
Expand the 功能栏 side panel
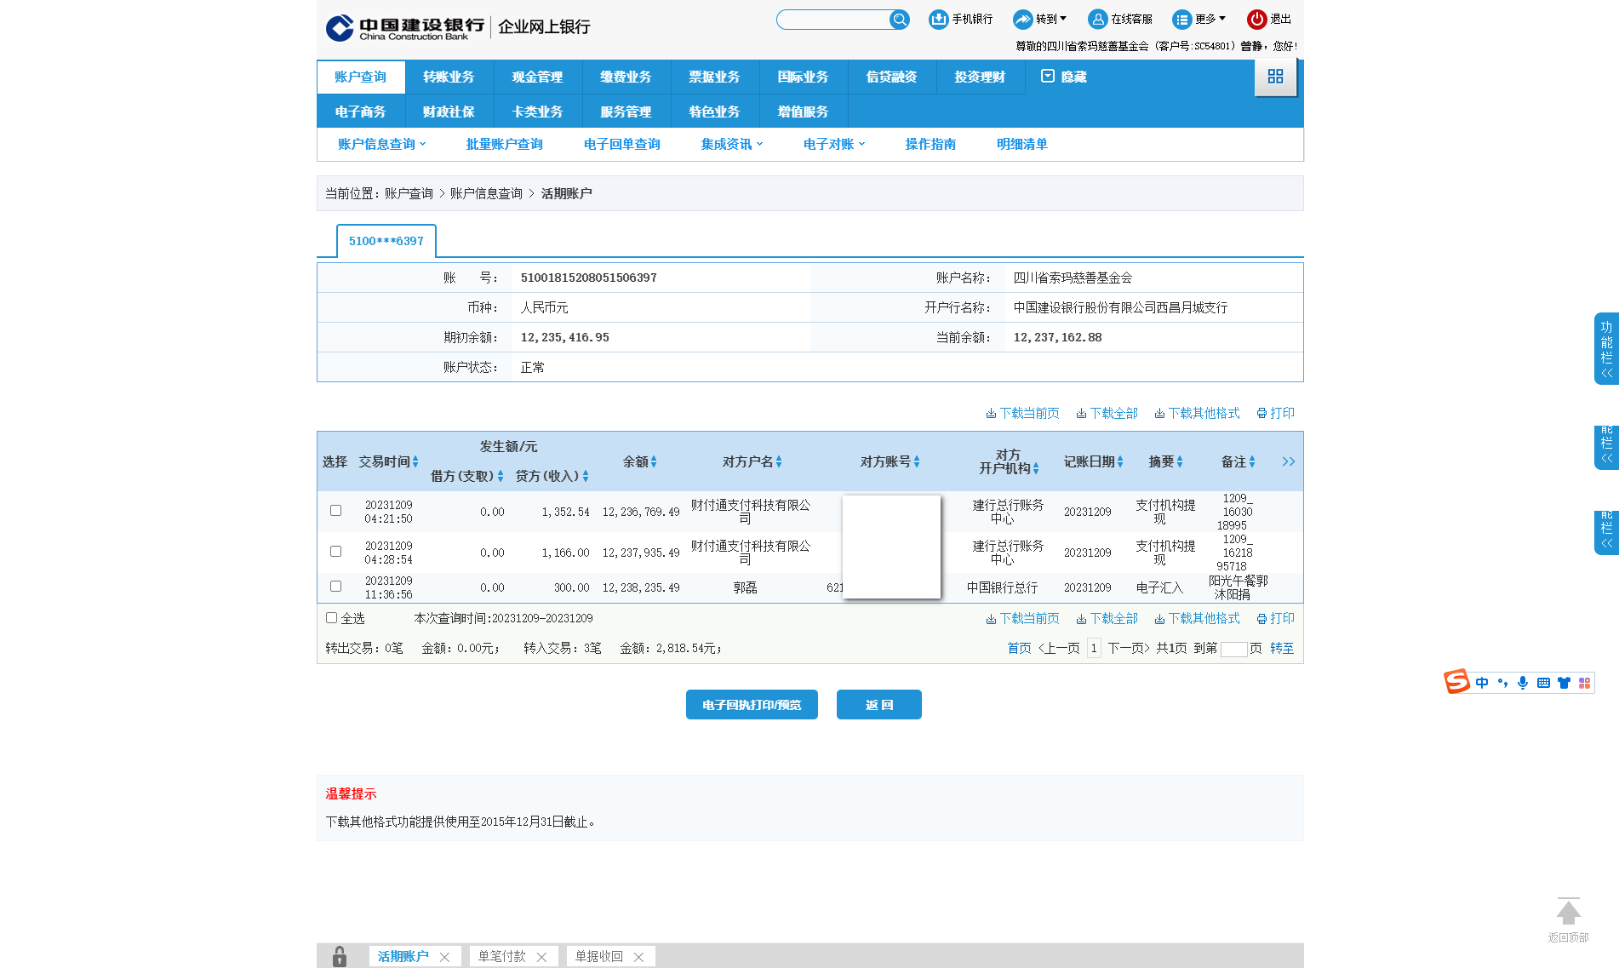pos(1606,349)
